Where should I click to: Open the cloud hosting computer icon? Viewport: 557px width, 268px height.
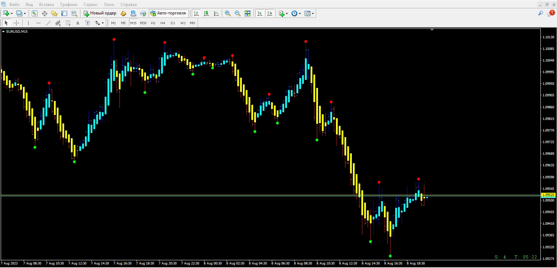pyautogui.click(x=133, y=13)
